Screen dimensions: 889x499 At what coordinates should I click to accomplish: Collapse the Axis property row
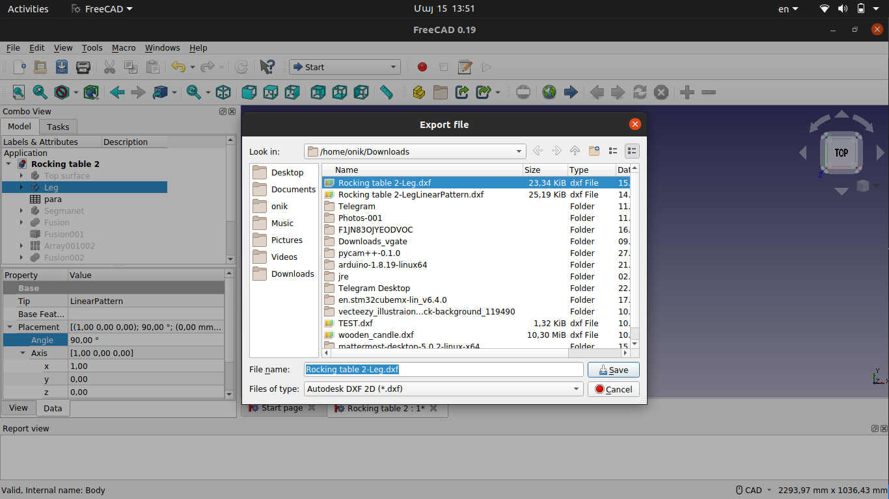(x=23, y=353)
